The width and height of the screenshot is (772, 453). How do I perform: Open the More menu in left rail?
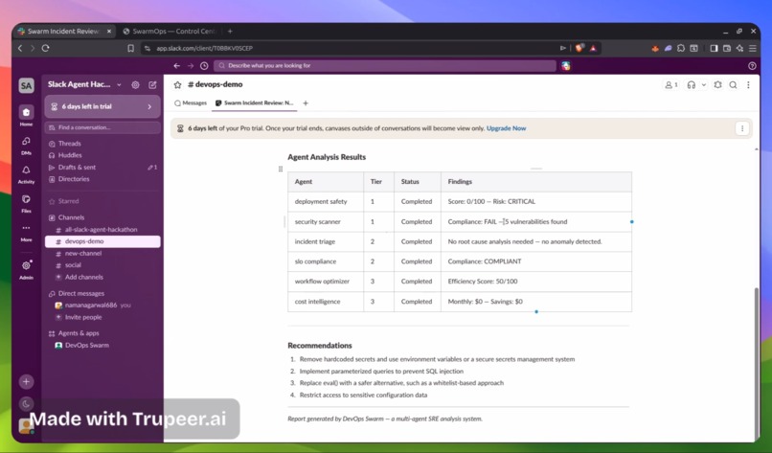26,229
